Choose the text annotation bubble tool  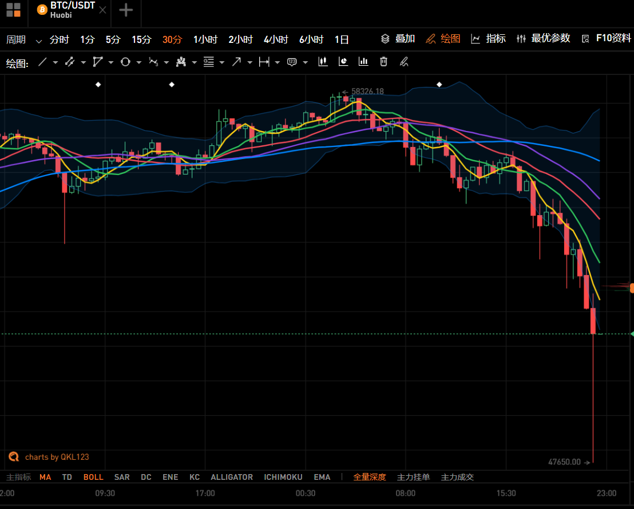292,62
